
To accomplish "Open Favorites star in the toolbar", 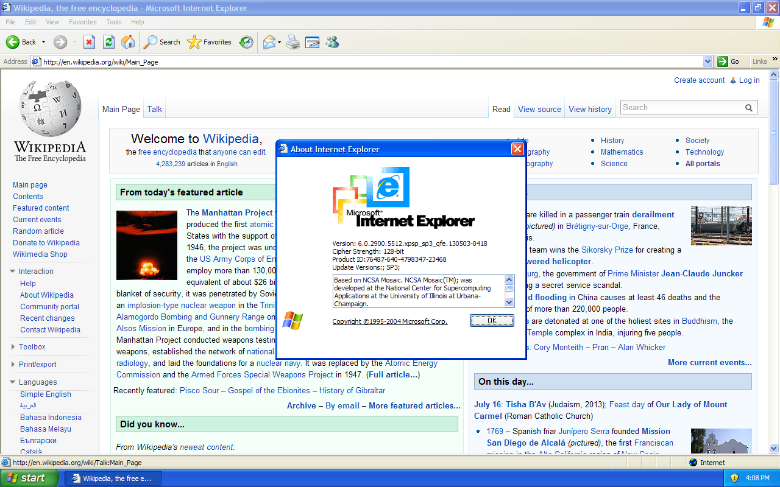I will 209,42.
